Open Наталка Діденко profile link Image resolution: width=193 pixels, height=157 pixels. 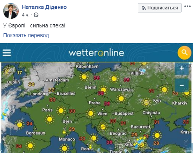tap(44, 7)
